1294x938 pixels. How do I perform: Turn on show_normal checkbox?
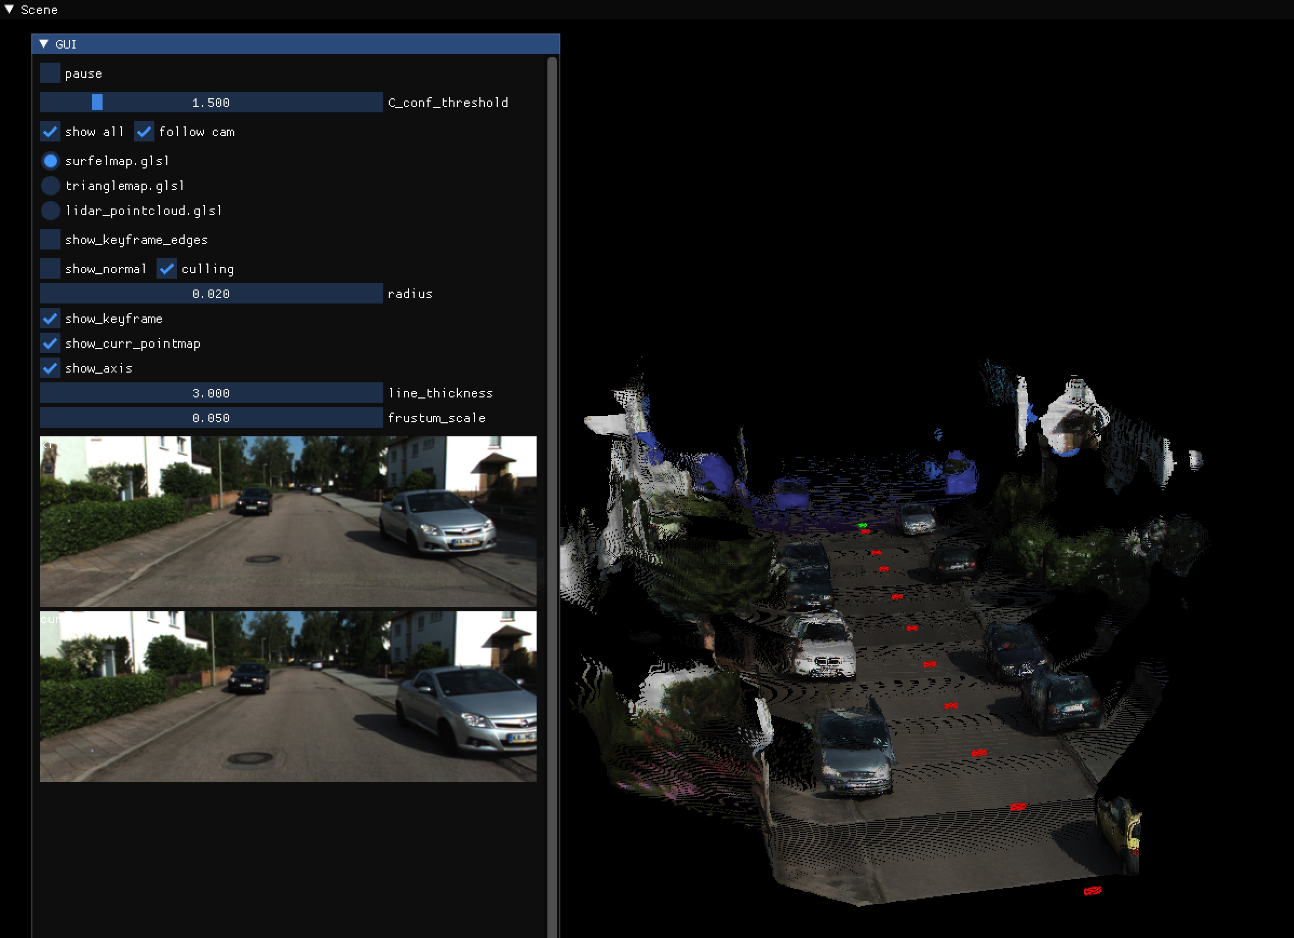[50, 269]
